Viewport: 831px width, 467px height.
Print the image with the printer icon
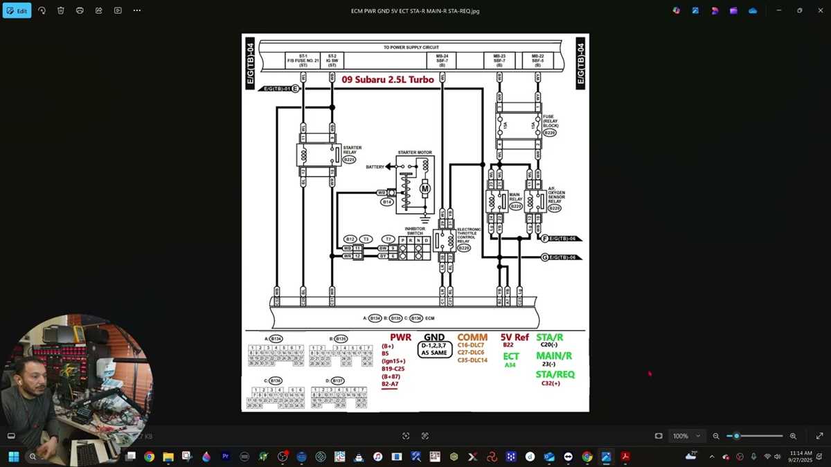pyautogui.click(x=80, y=10)
